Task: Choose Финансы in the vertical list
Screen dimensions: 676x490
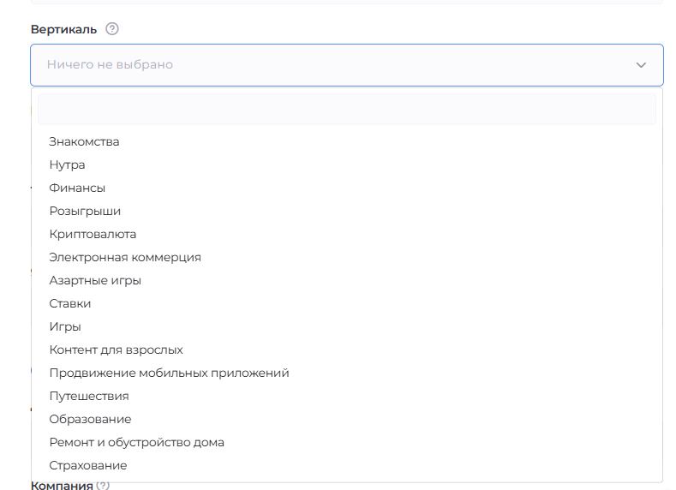Action: click(x=77, y=188)
